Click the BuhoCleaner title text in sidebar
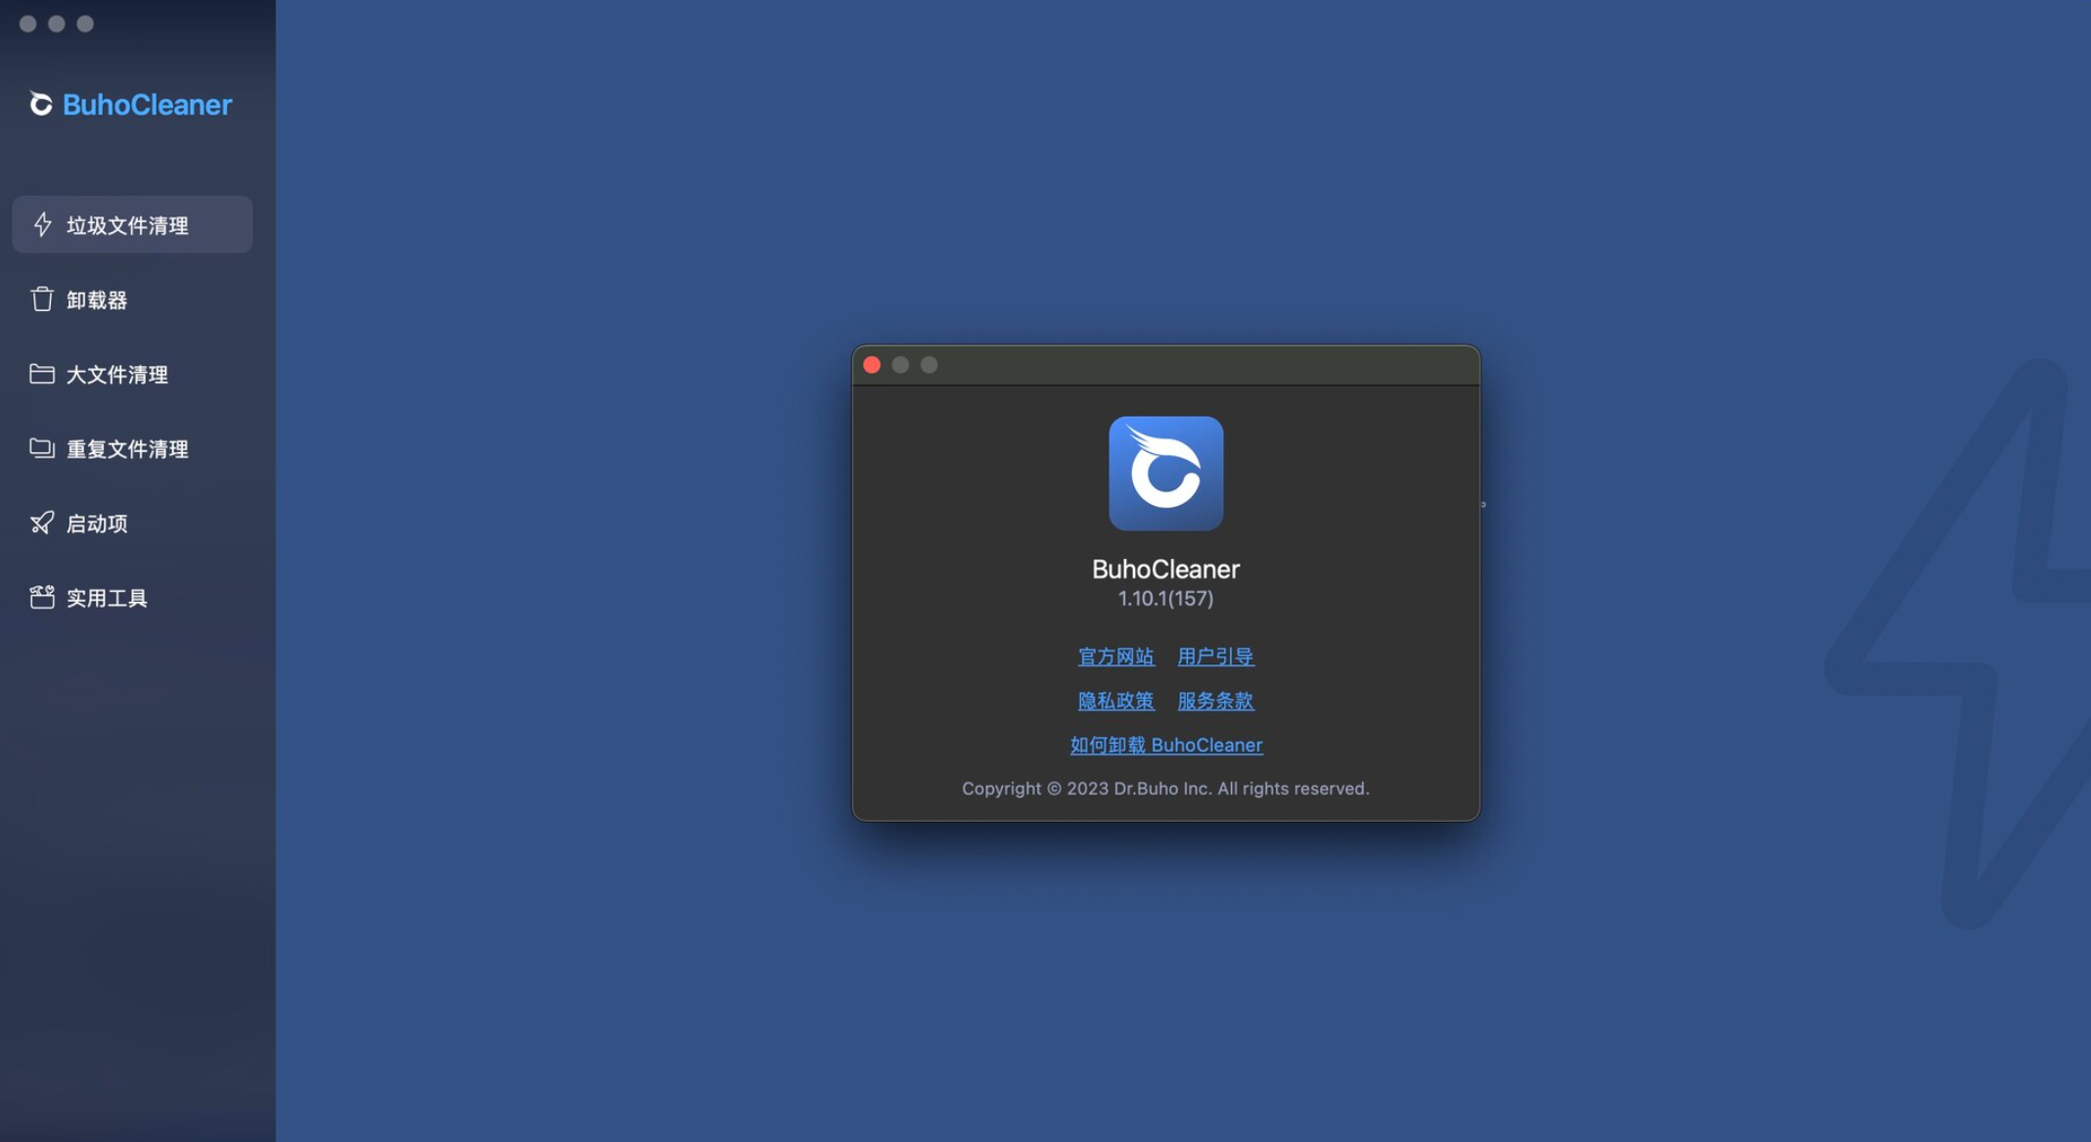2091x1142 pixels. tap(147, 104)
